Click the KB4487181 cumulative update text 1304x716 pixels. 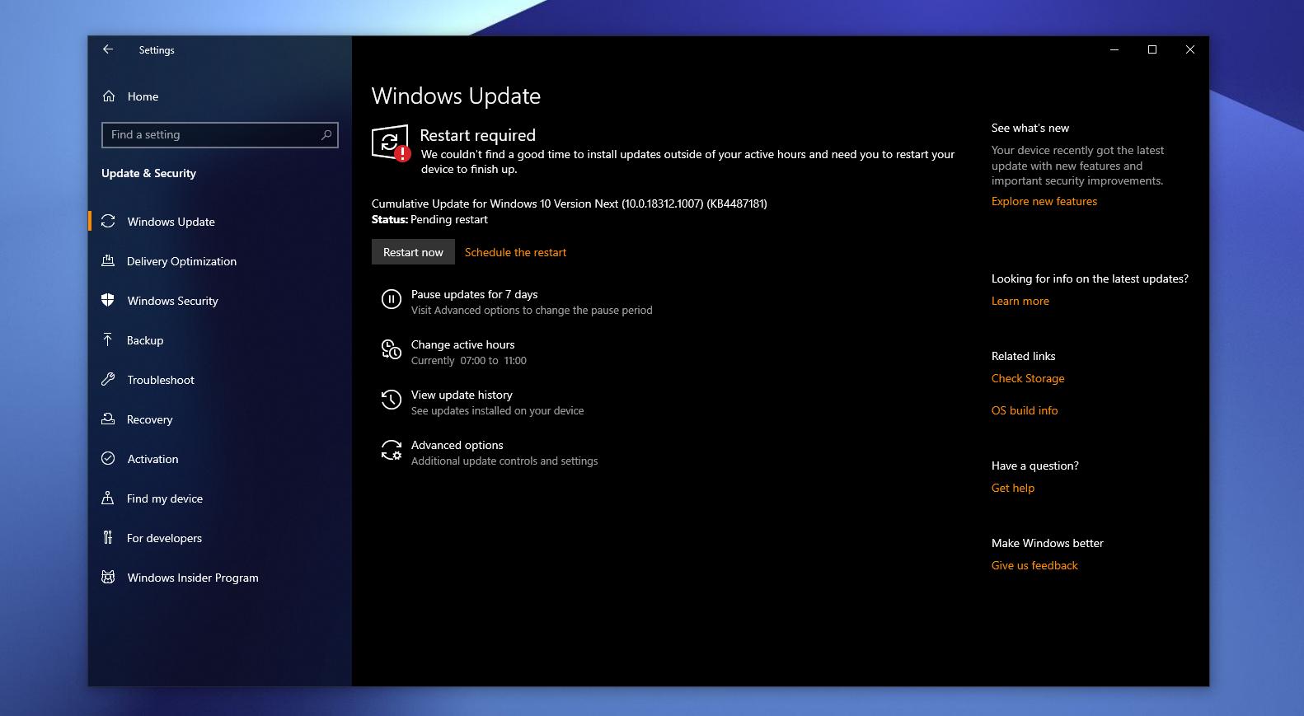point(569,204)
